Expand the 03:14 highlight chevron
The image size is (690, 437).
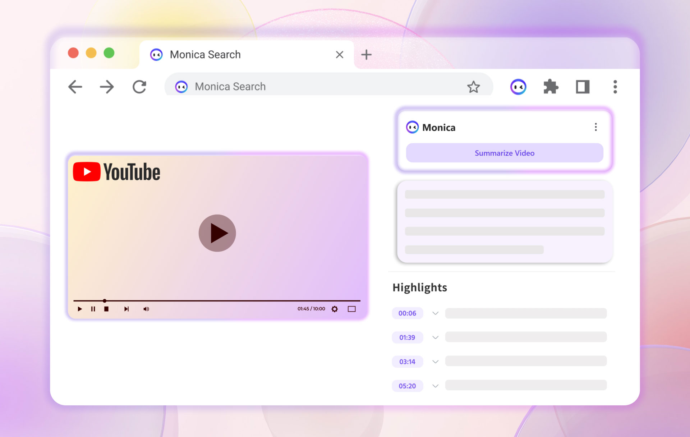(435, 362)
